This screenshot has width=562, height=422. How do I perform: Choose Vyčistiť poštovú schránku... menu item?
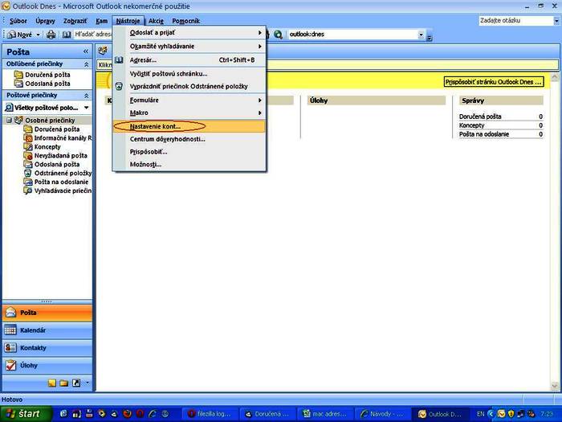click(189, 74)
